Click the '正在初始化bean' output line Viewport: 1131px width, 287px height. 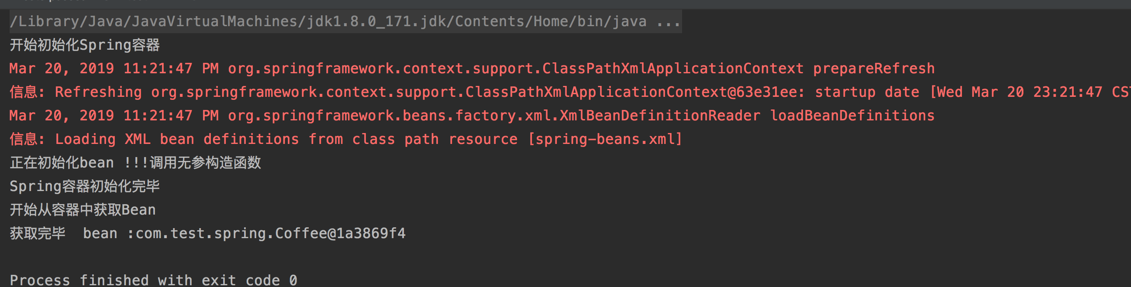62,163
